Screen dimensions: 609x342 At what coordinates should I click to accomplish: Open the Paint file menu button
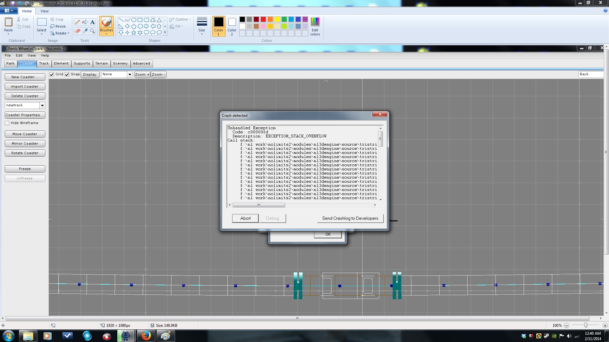click(x=9, y=11)
